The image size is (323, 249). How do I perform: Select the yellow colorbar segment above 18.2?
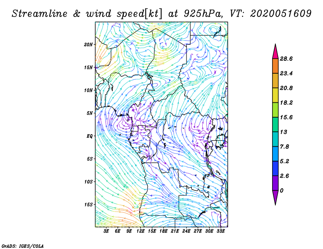275,95
